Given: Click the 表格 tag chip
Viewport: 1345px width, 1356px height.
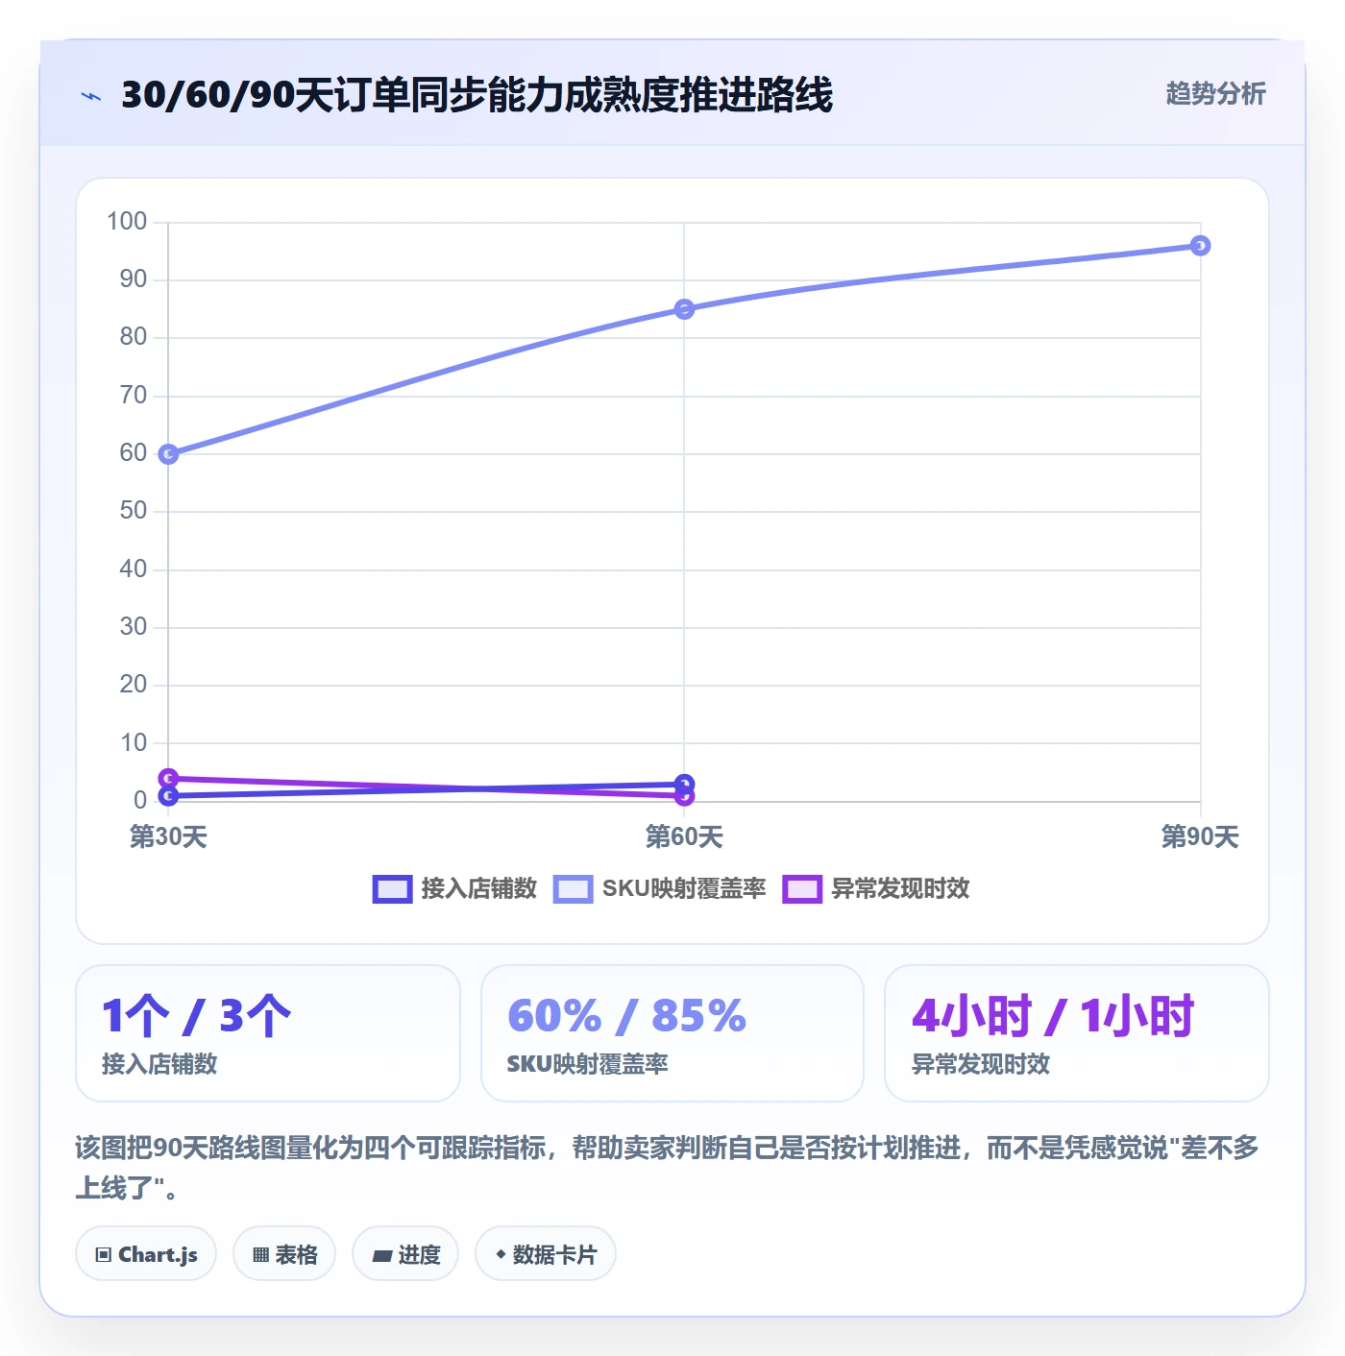Looking at the screenshot, I should click(284, 1254).
